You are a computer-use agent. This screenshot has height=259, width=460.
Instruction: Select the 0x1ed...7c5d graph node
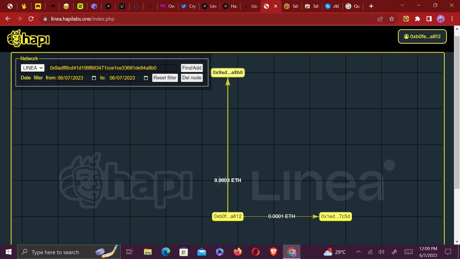pos(336,216)
